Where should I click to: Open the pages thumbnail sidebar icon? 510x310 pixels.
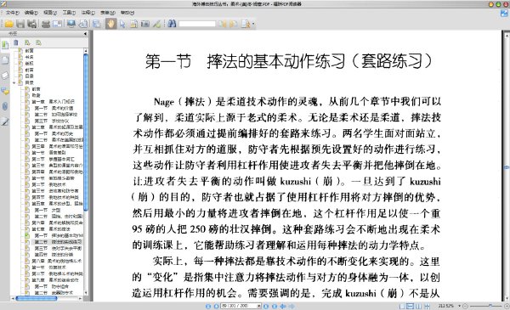pyautogui.click(x=5, y=60)
